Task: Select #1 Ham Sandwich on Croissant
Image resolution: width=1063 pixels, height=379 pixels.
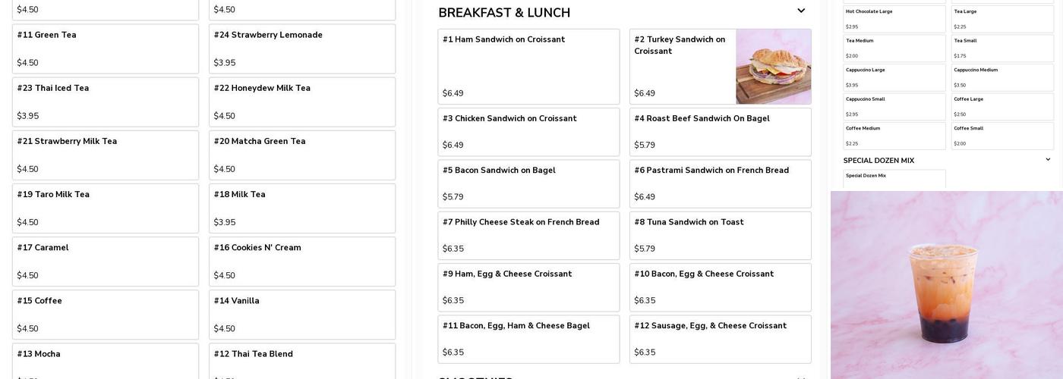Action: click(x=528, y=67)
